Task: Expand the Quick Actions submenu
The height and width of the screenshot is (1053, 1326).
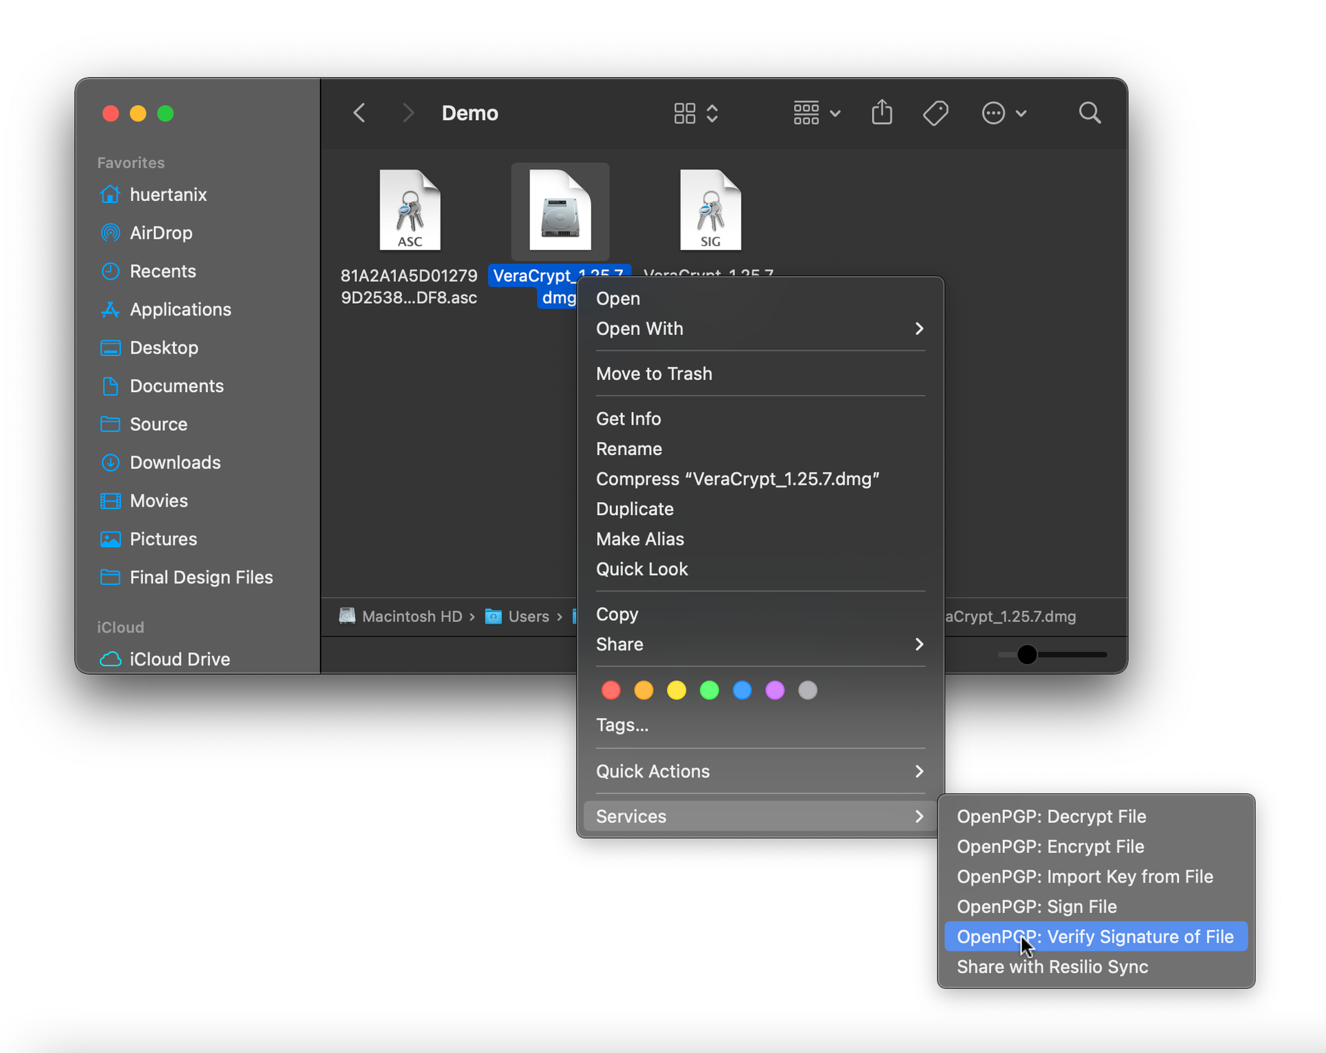Action: point(760,771)
